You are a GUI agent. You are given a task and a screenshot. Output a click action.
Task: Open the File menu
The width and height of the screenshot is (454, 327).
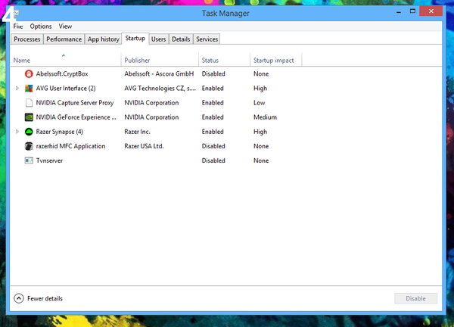[x=18, y=26]
